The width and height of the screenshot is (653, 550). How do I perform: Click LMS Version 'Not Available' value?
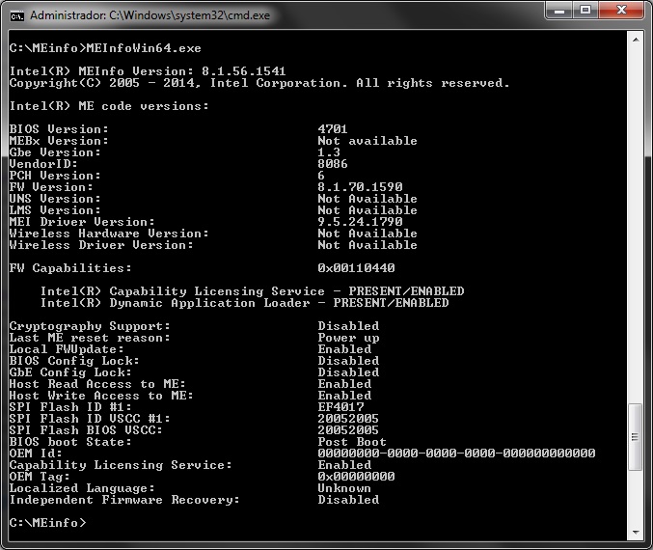coord(367,210)
